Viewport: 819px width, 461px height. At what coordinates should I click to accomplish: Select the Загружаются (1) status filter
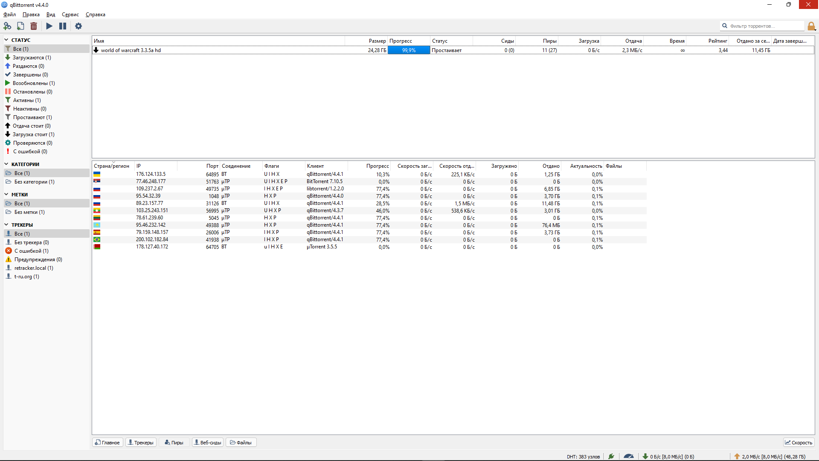pos(46,58)
